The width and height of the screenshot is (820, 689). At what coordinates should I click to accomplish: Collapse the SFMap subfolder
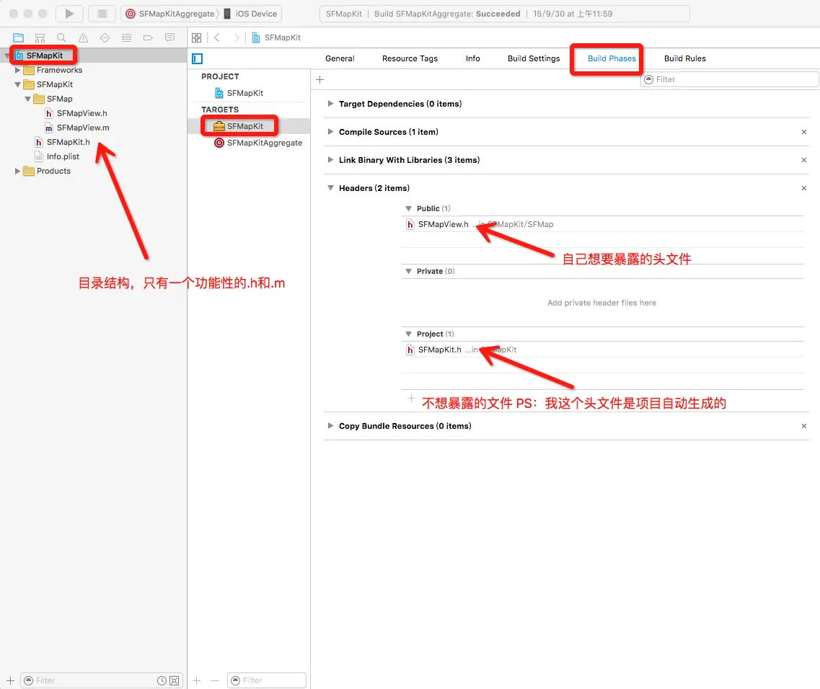[x=27, y=99]
